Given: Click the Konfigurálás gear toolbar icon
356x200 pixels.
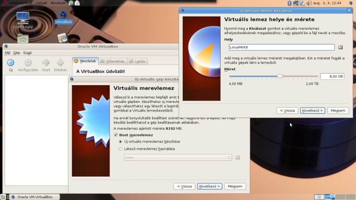Looking at the screenshot, I should tap(28, 63).
